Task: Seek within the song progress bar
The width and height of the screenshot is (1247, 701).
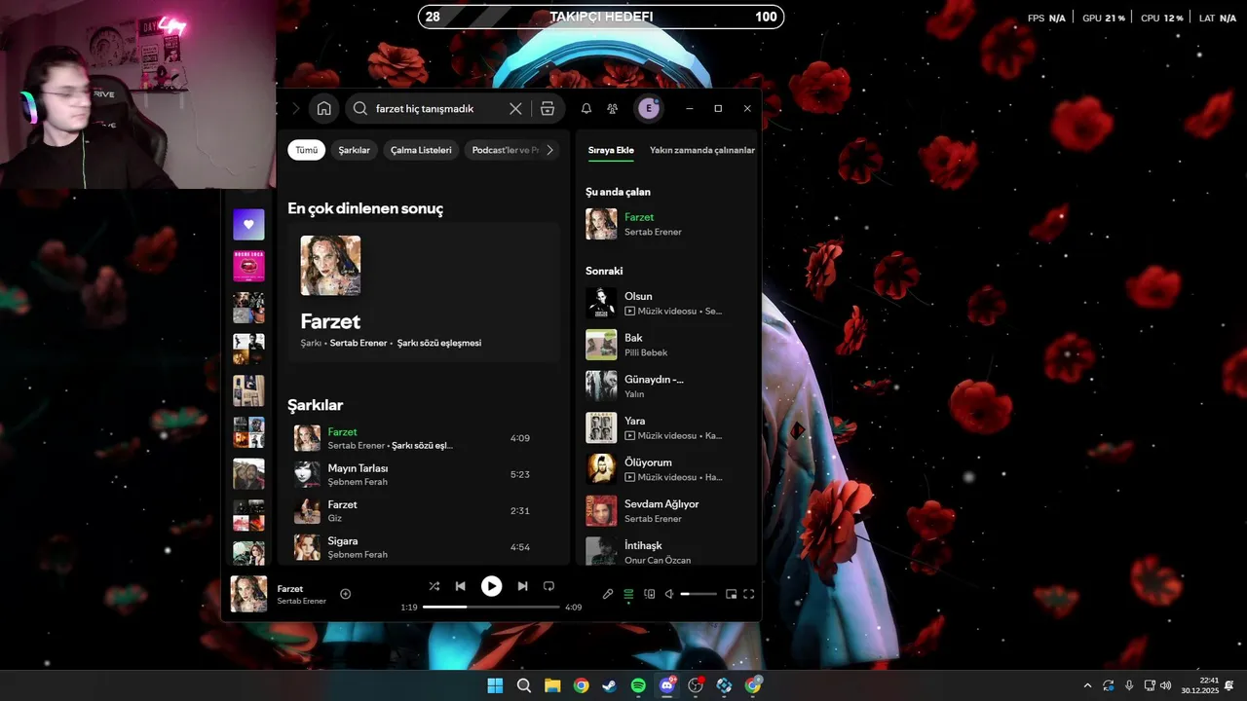Action: (491, 607)
